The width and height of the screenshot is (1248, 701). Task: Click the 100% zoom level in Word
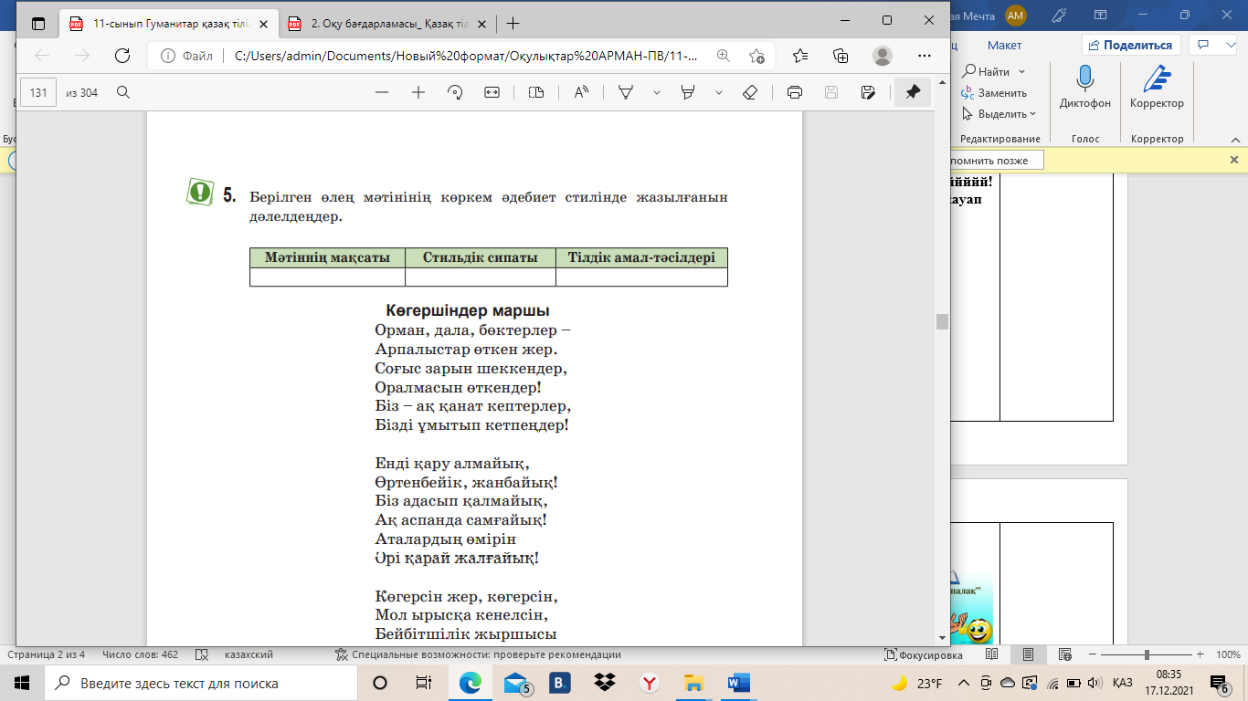(1228, 654)
